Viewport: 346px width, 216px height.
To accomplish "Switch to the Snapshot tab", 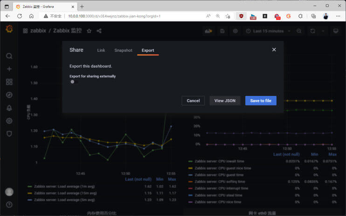I will pyautogui.click(x=124, y=50).
